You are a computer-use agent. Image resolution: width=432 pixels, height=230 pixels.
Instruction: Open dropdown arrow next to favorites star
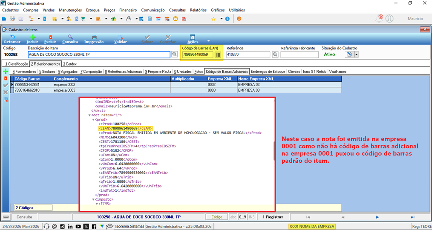coord(221,19)
